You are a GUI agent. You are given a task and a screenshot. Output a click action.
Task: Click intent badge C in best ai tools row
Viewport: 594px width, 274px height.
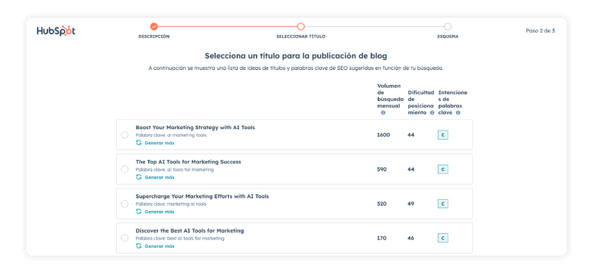pyautogui.click(x=443, y=238)
